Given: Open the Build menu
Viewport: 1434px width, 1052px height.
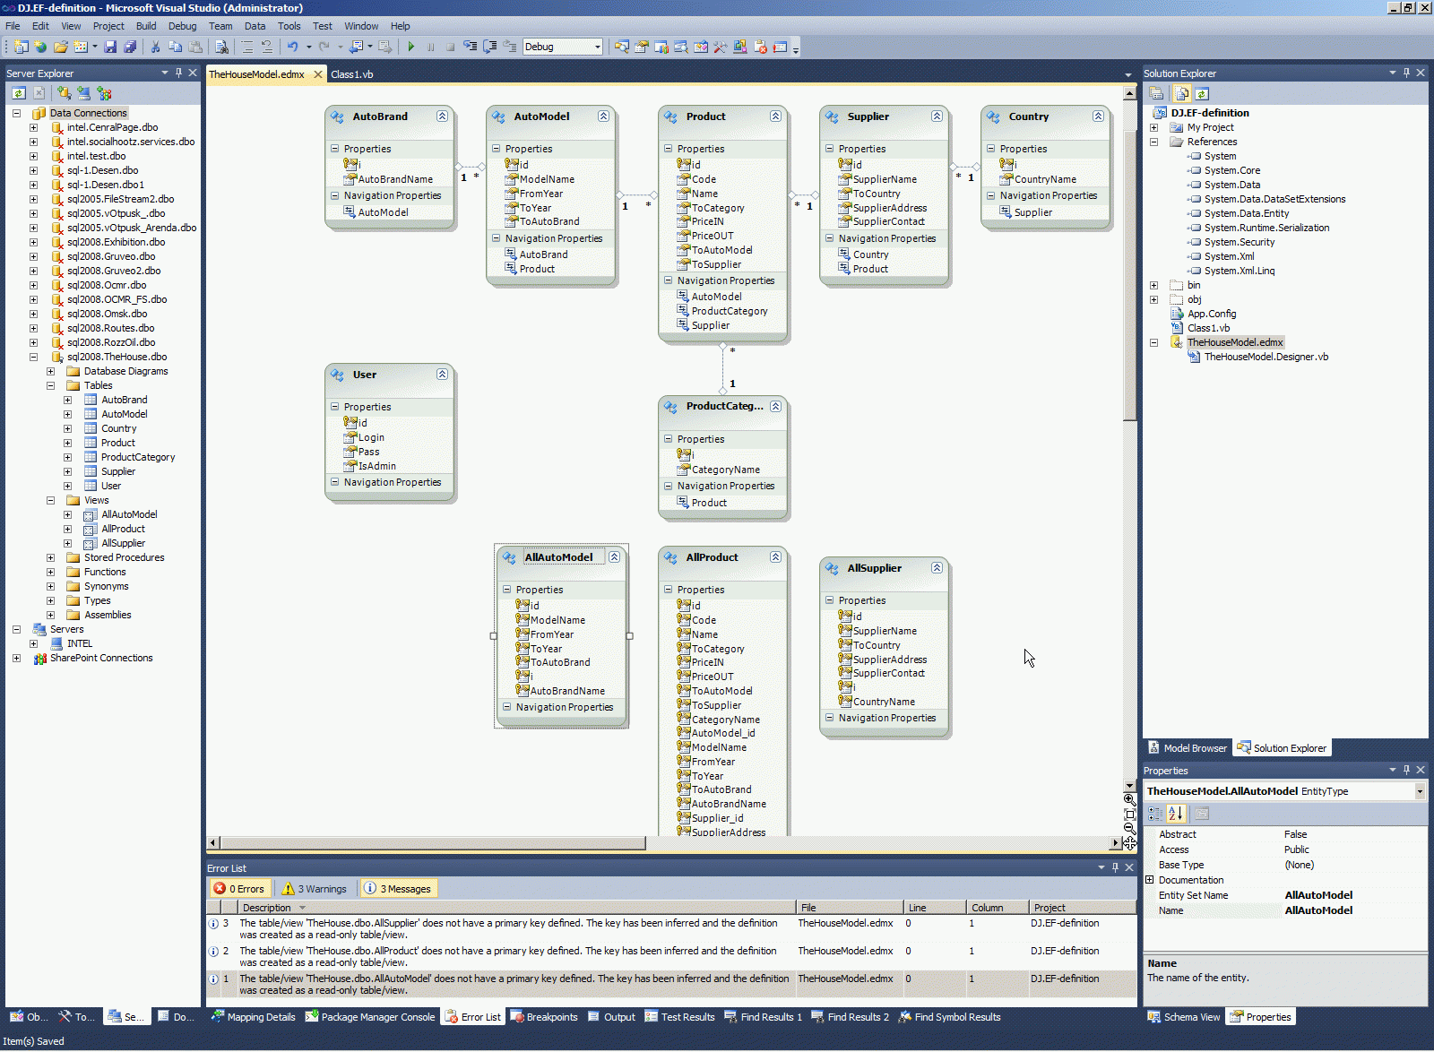Looking at the screenshot, I should pos(146,26).
